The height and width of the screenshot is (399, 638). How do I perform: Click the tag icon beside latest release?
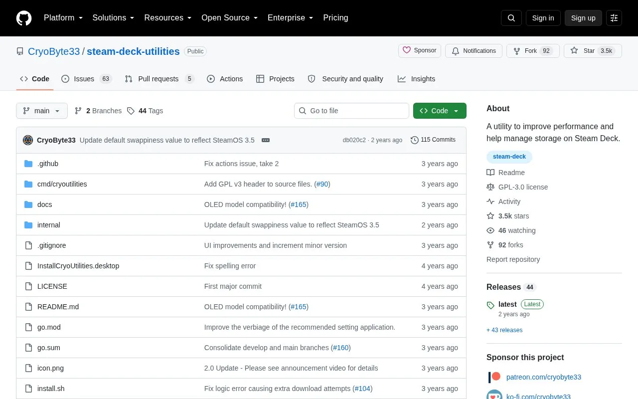click(x=490, y=305)
